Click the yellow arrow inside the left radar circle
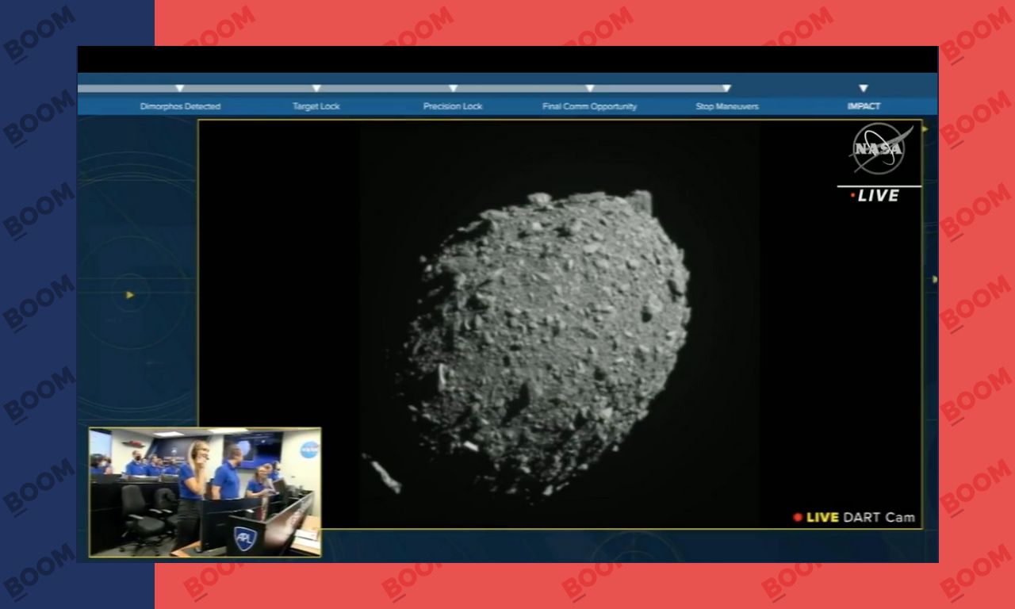This screenshot has height=609, width=1015. pyautogui.click(x=130, y=295)
